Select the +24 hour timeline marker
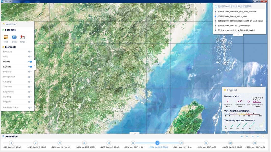The width and height of the screenshot is (271, 152). pos(60,143)
